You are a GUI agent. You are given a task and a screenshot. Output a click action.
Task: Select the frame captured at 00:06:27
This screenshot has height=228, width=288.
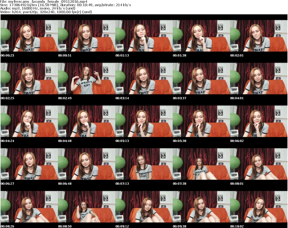coord(29,164)
